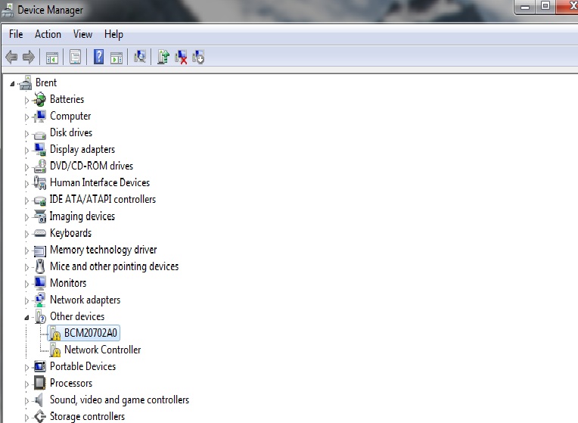Click the Keyboards category icon

point(40,233)
